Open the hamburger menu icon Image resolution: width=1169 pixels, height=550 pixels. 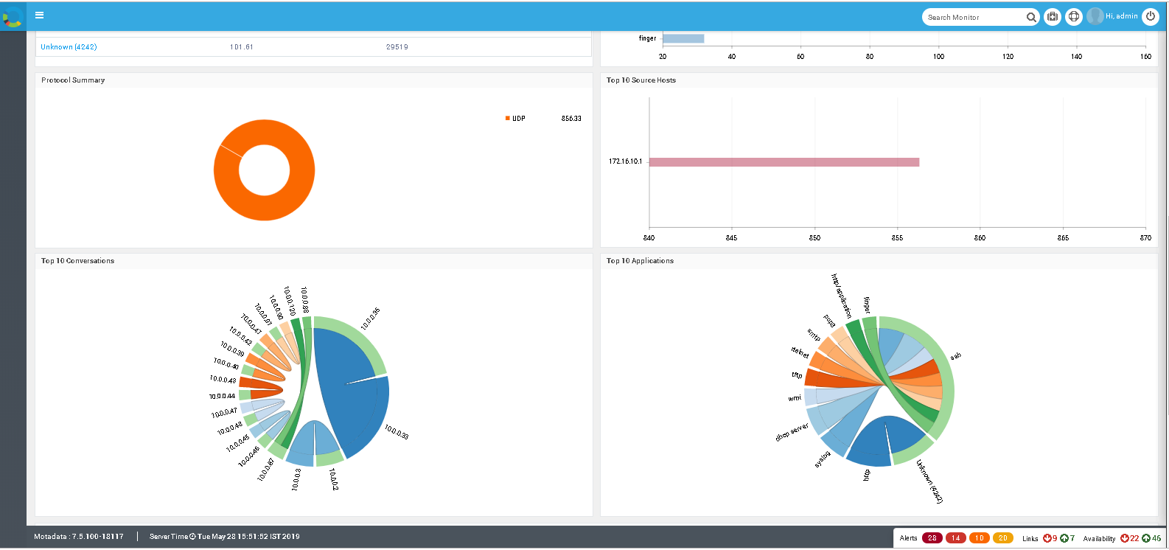click(x=40, y=15)
